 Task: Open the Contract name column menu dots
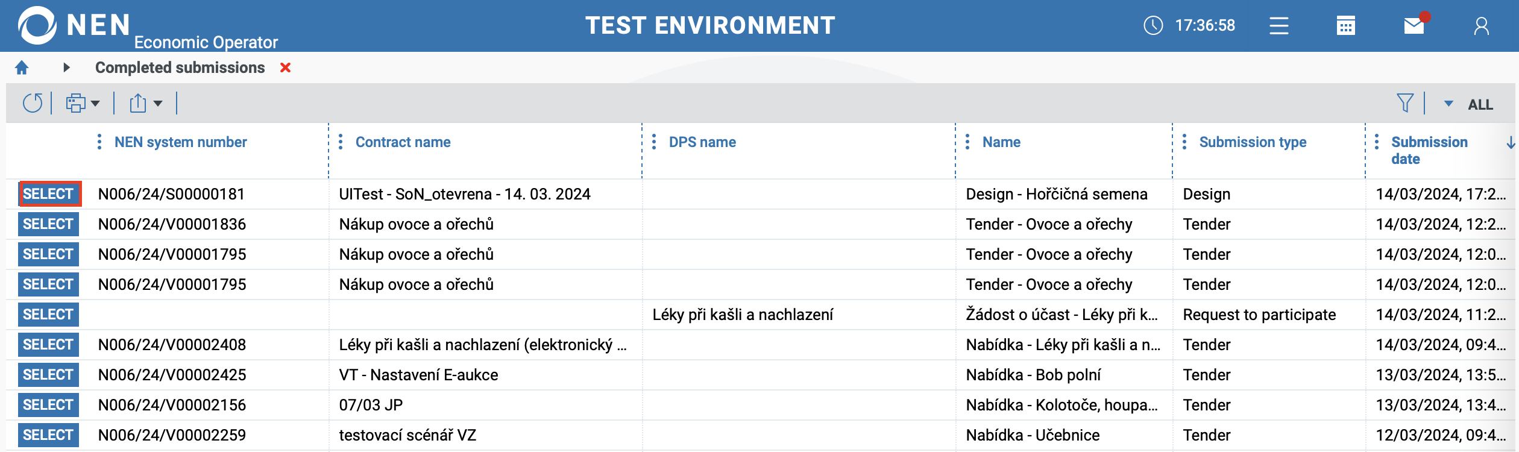[x=341, y=142]
